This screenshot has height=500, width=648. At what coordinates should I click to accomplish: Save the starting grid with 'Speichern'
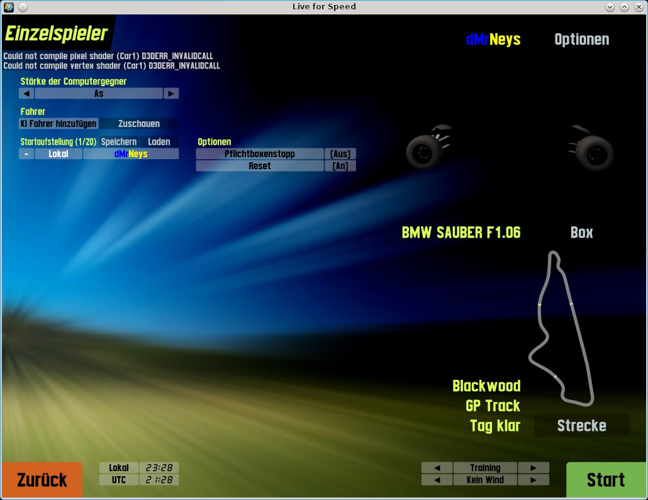[119, 142]
